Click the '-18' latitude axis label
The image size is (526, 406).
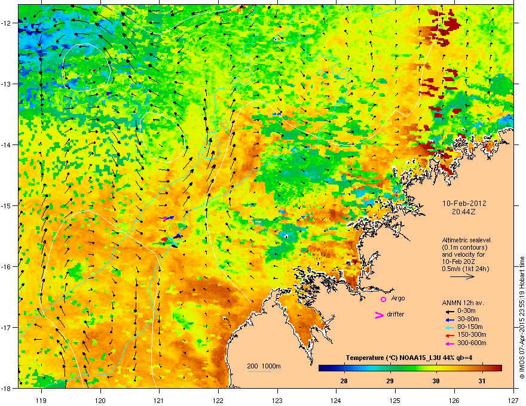(x=6, y=388)
